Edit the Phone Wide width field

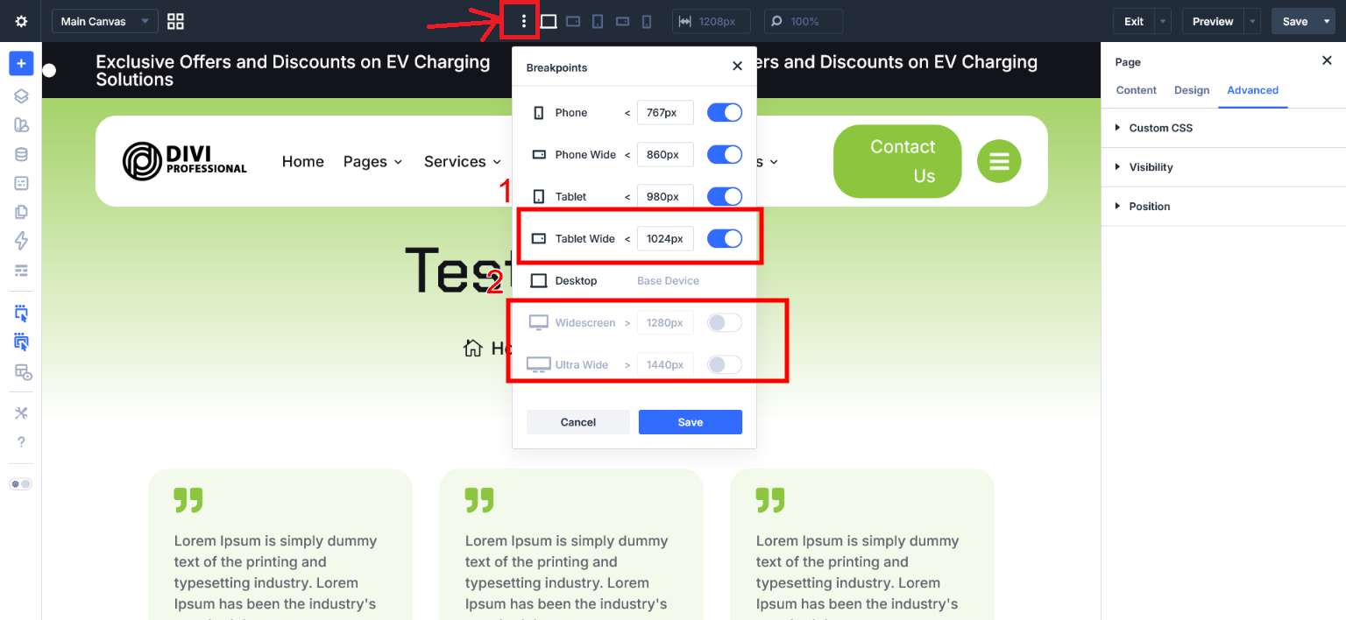click(665, 154)
